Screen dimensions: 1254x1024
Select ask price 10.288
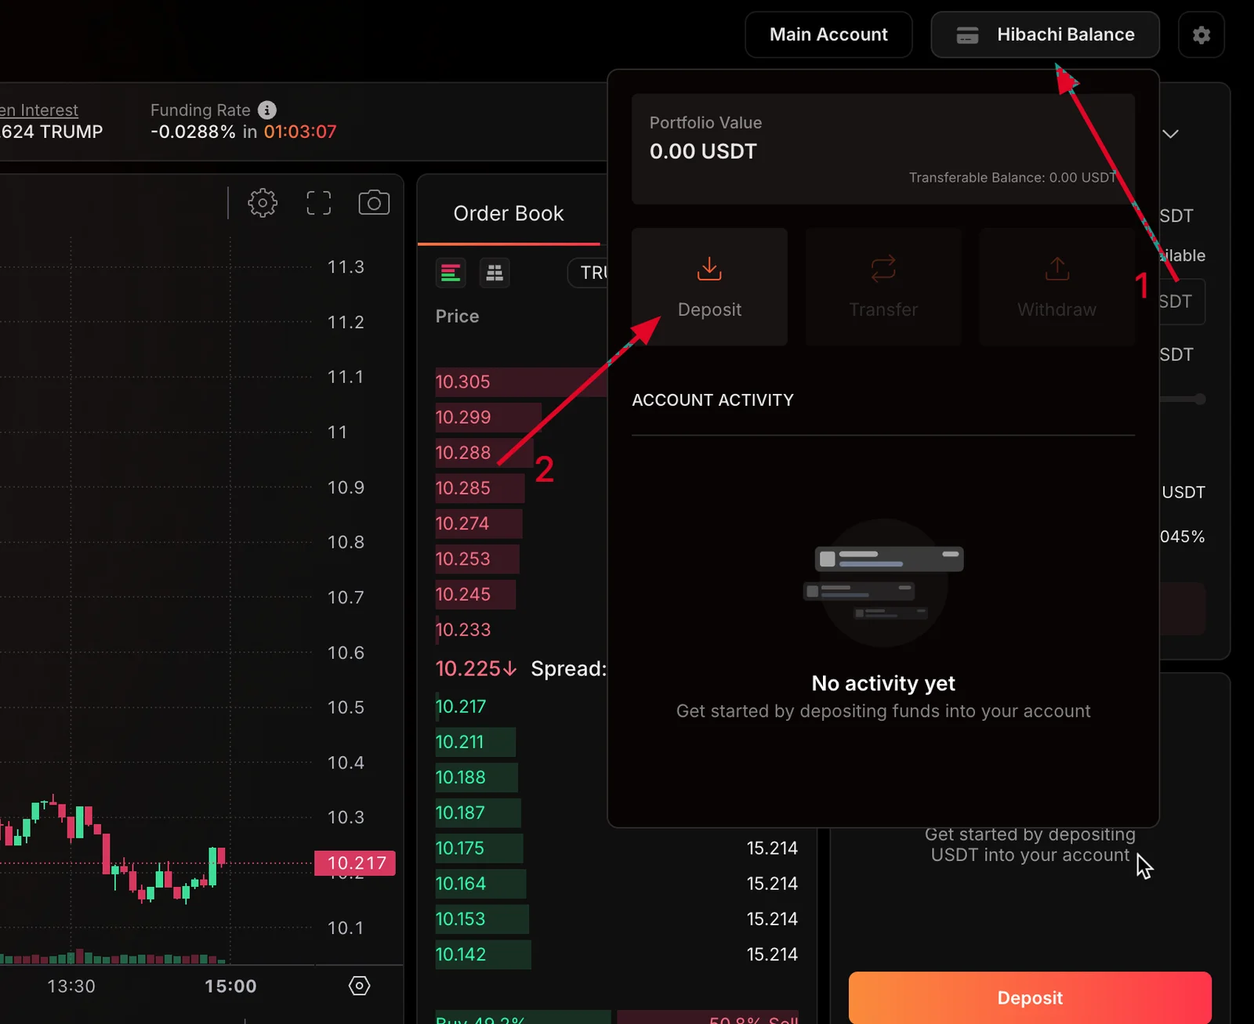[462, 452]
